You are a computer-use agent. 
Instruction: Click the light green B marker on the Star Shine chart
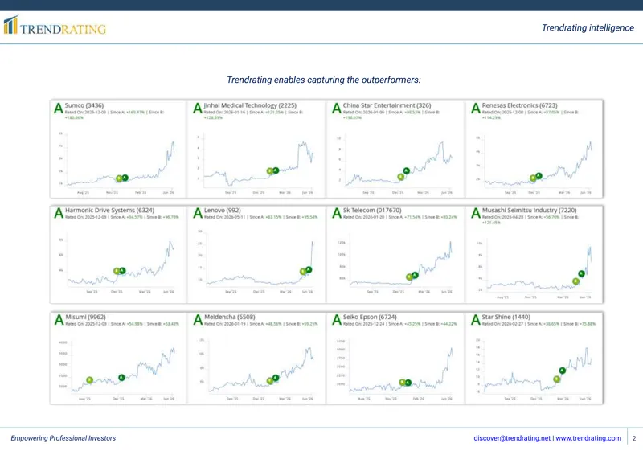[x=556, y=379]
